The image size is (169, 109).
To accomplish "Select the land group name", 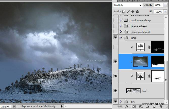I will pos(133,38).
